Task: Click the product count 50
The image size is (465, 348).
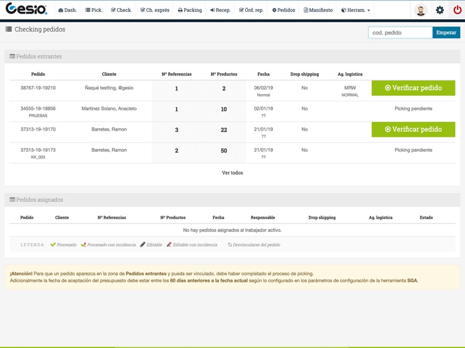Action: (x=224, y=150)
